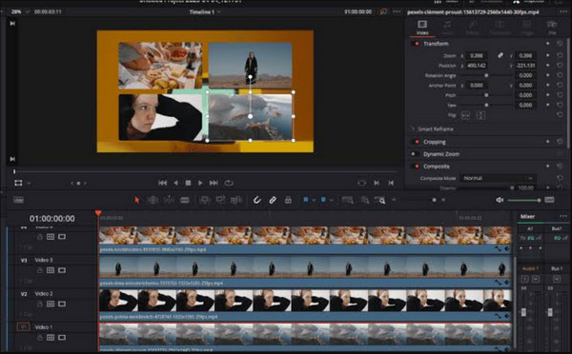
Task: Stop playback in the viewer
Action: (x=188, y=183)
